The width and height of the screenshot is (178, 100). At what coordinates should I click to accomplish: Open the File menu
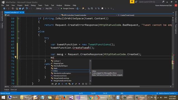click(3, 5)
